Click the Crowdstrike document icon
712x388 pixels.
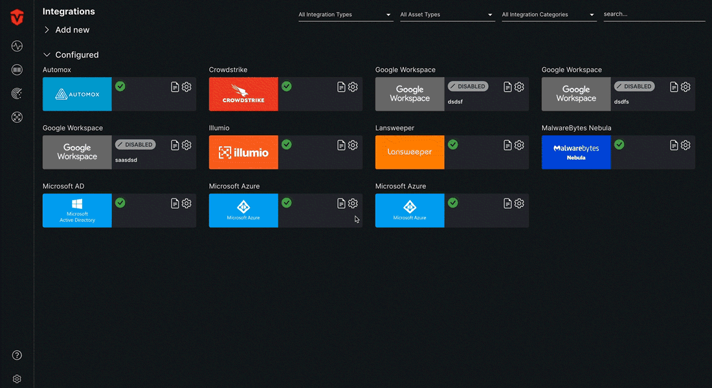341,87
